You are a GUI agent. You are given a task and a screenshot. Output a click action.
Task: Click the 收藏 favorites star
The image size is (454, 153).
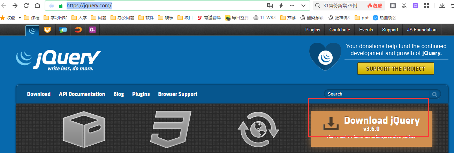(3, 17)
